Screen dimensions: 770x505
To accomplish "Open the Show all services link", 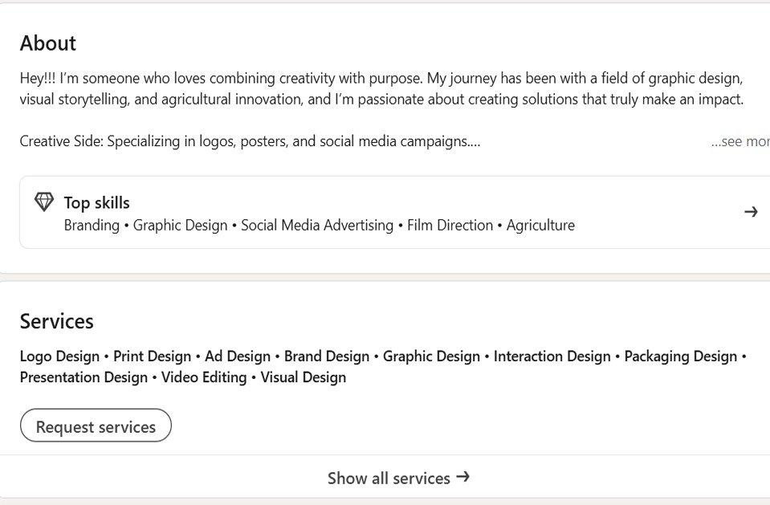I will pos(389,479).
